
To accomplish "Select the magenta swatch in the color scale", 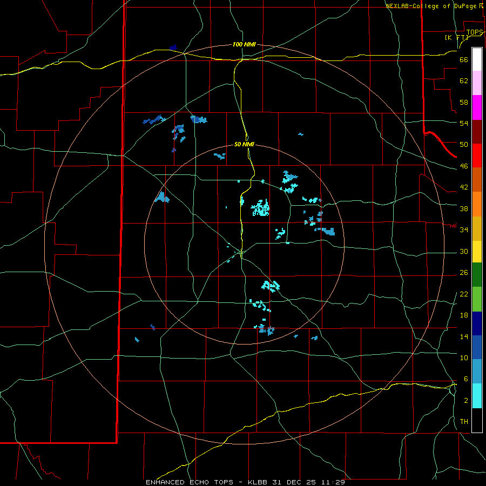I will (477, 107).
